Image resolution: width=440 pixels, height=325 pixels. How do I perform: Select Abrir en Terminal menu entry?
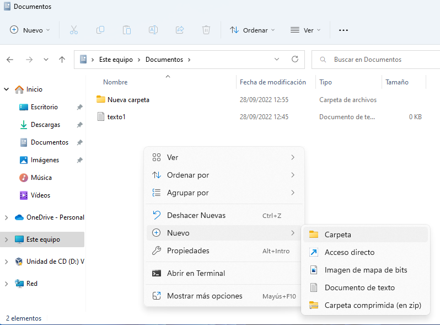click(196, 273)
